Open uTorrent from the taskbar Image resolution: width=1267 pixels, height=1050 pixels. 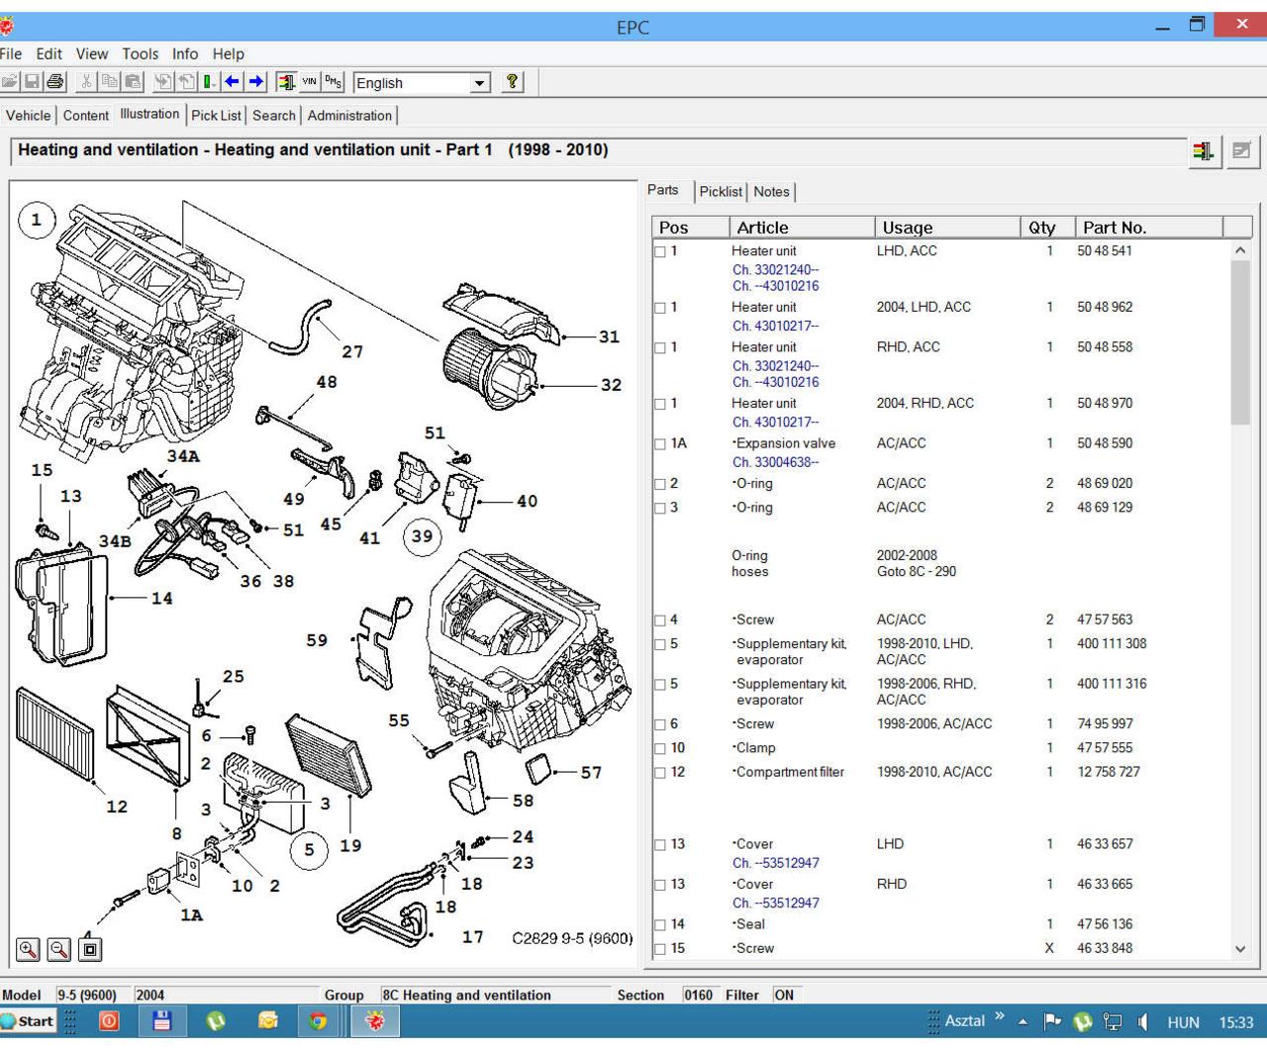[215, 1021]
